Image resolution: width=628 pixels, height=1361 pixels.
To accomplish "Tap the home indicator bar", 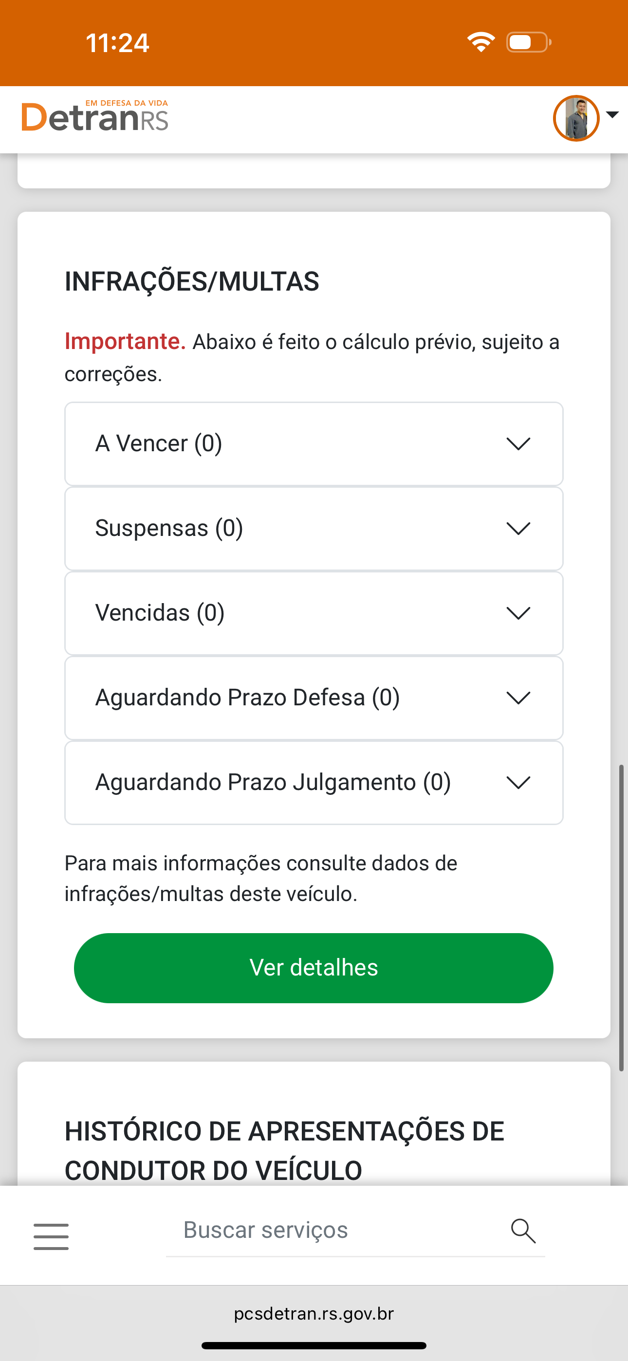I will 314,1346.
